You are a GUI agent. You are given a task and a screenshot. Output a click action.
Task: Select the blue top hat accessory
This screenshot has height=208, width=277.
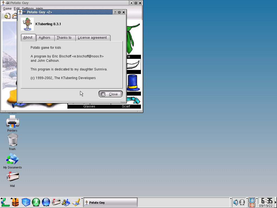(133, 83)
